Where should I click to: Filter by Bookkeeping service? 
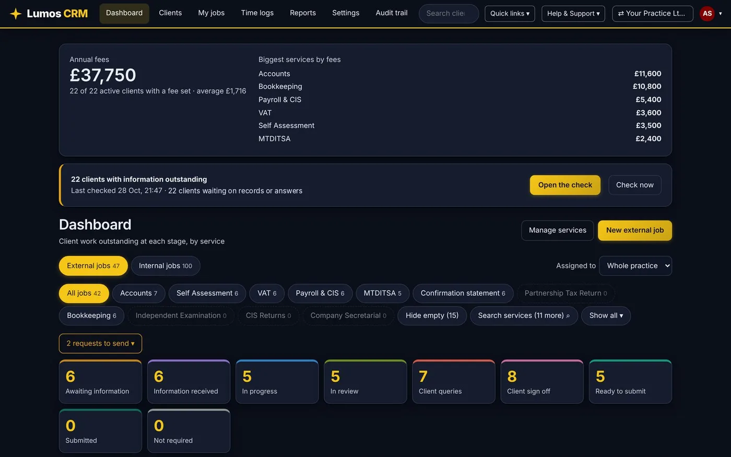91,316
